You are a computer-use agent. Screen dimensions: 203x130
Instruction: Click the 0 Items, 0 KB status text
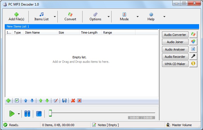pos(58,125)
